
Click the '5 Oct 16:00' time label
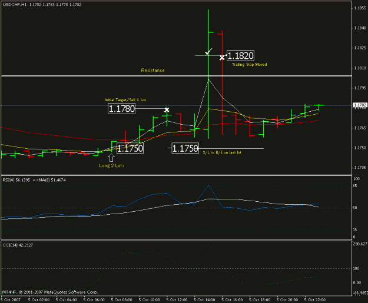(x=232, y=300)
